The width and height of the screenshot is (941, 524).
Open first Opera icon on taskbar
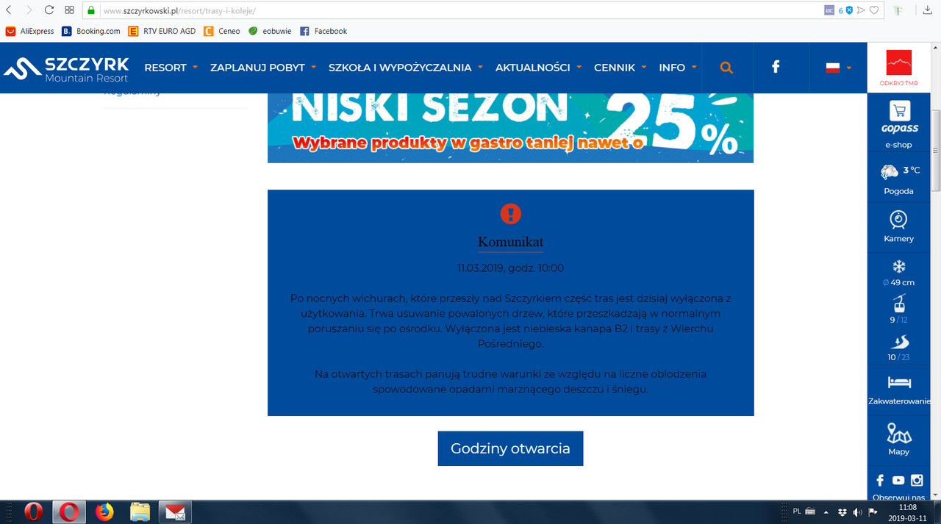click(33, 512)
